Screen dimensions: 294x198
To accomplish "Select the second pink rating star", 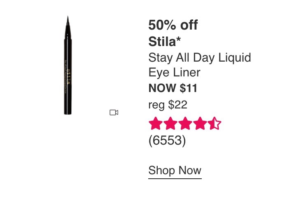I will point(170,123).
